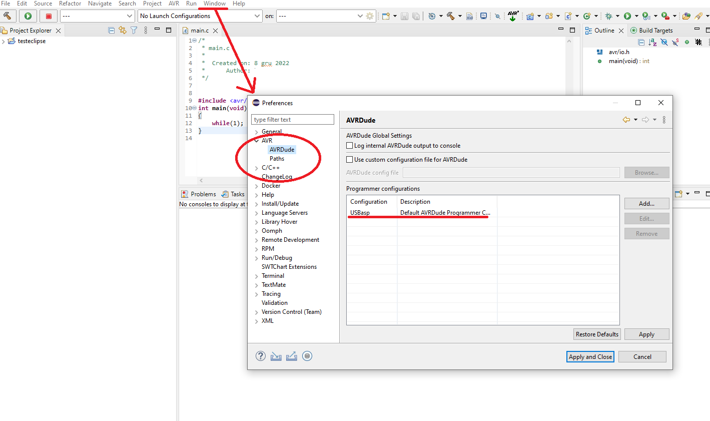Expand the Run/Debug preferences node
The height and width of the screenshot is (421, 710).
point(257,258)
